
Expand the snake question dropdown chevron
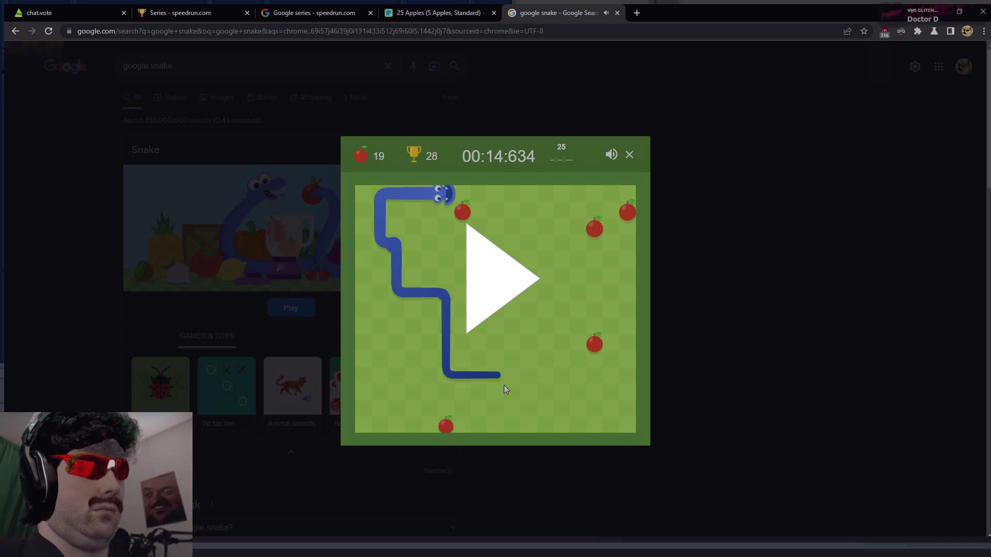point(453,527)
